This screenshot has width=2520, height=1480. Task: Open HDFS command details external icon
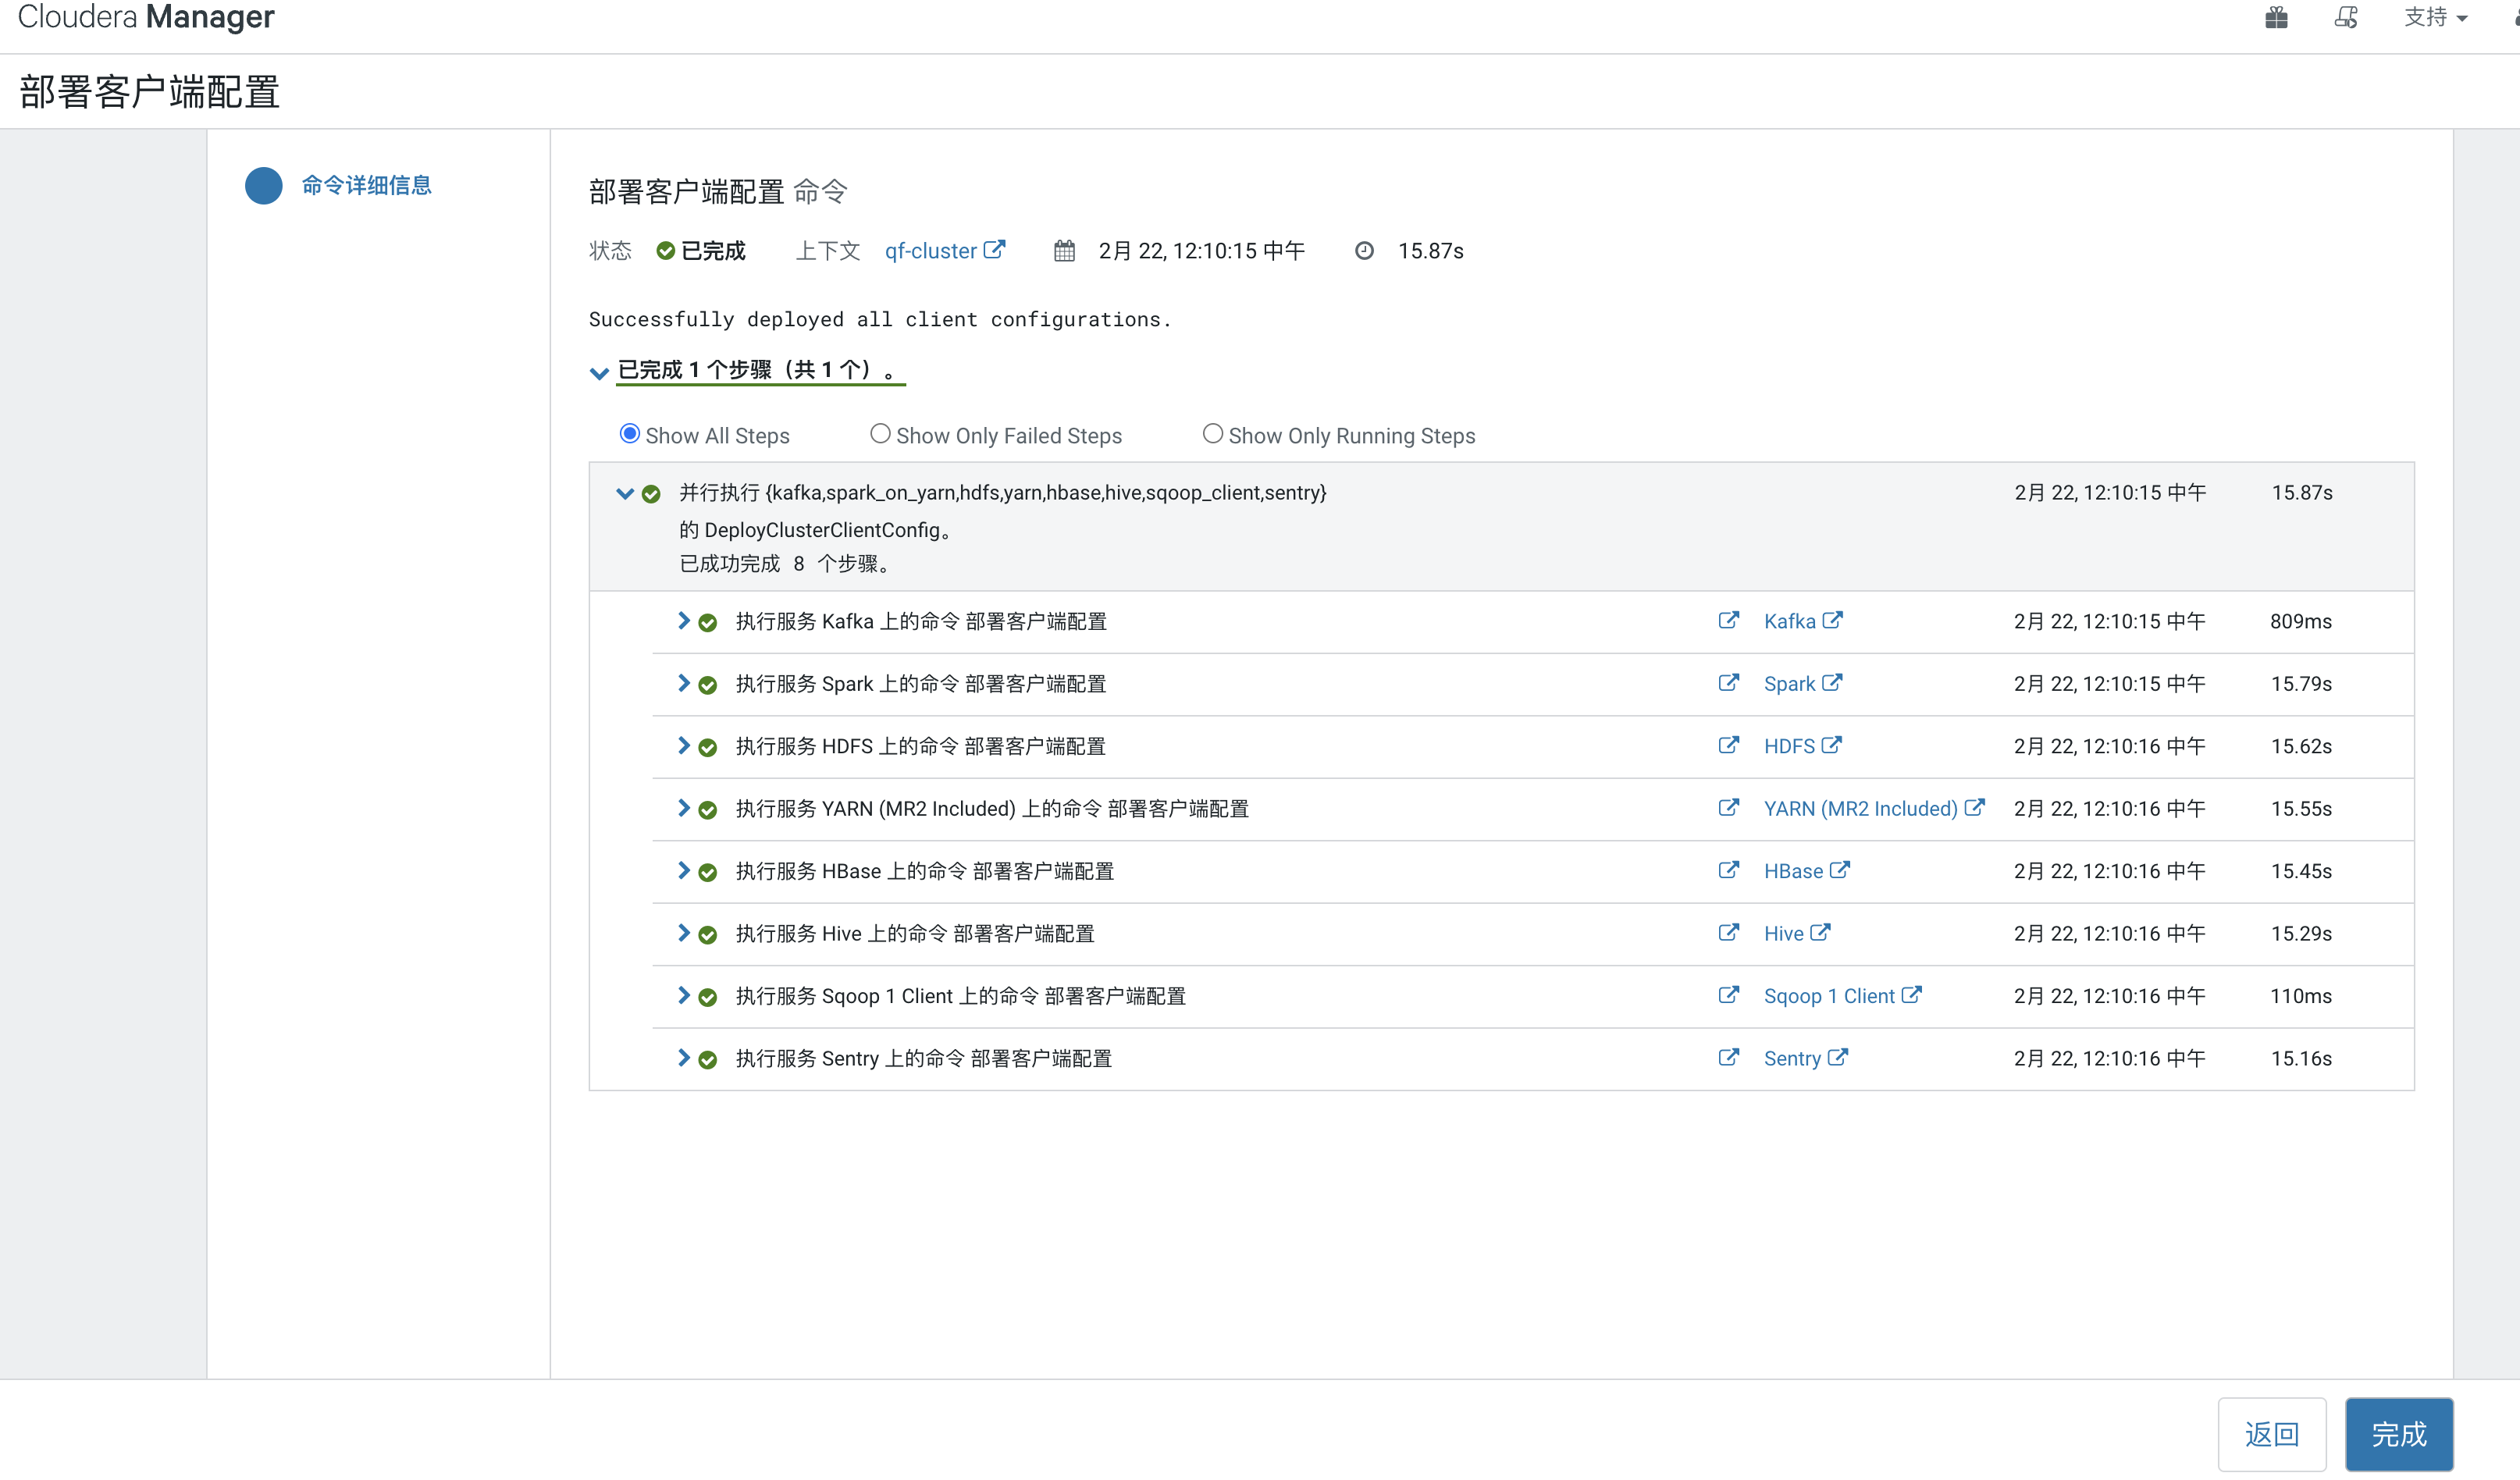coord(1728,745)
